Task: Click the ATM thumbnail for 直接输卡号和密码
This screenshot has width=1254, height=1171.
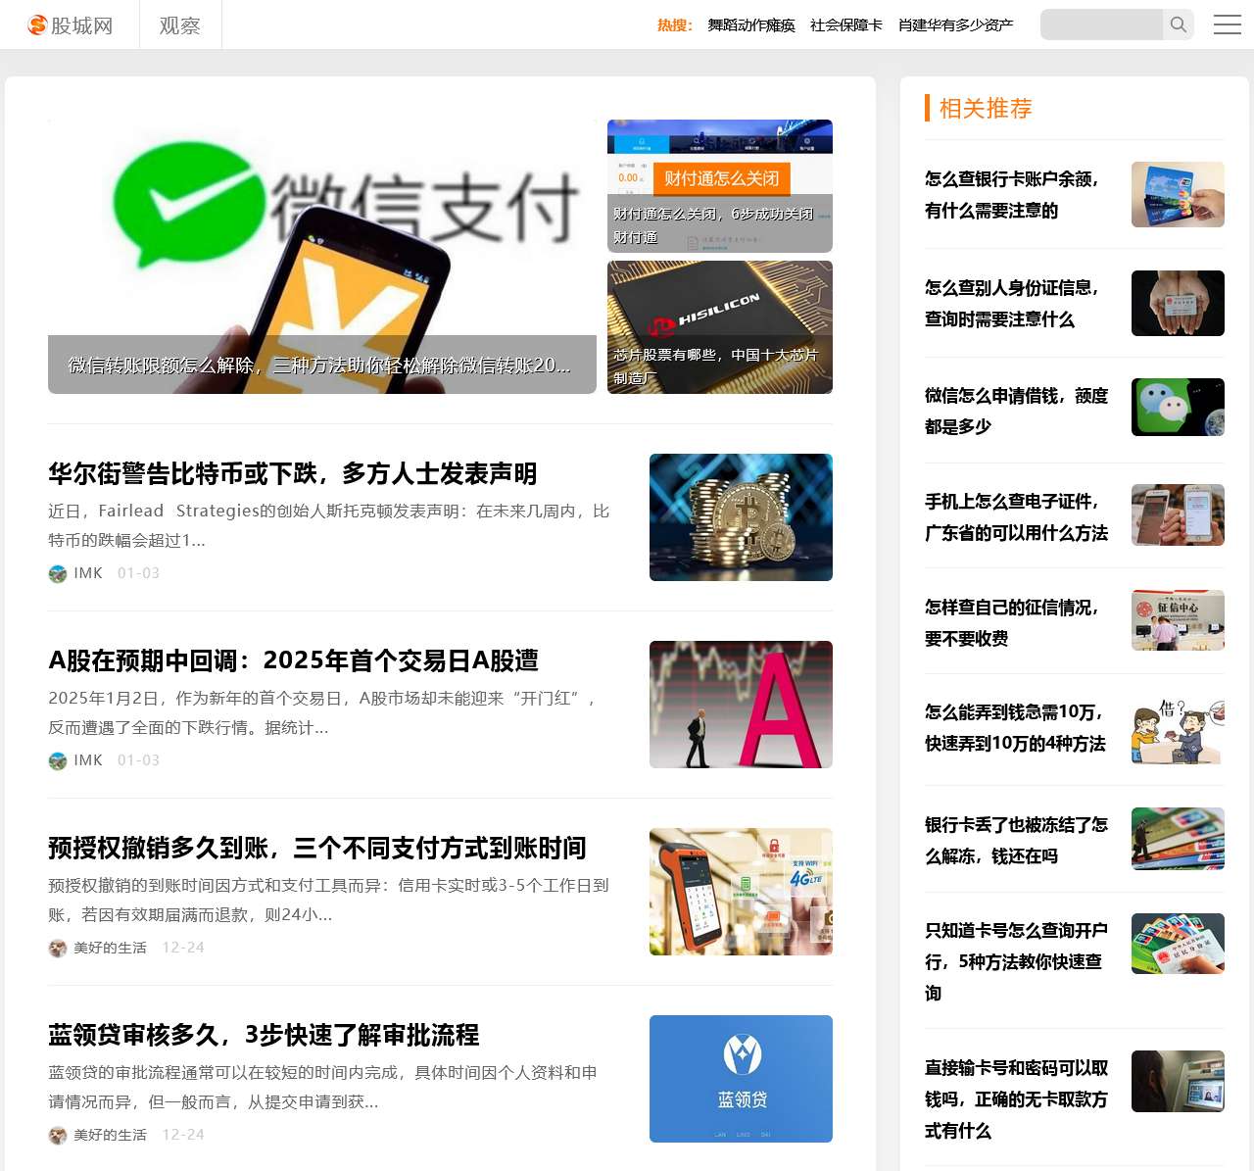Action: tap(1178, 1082)
